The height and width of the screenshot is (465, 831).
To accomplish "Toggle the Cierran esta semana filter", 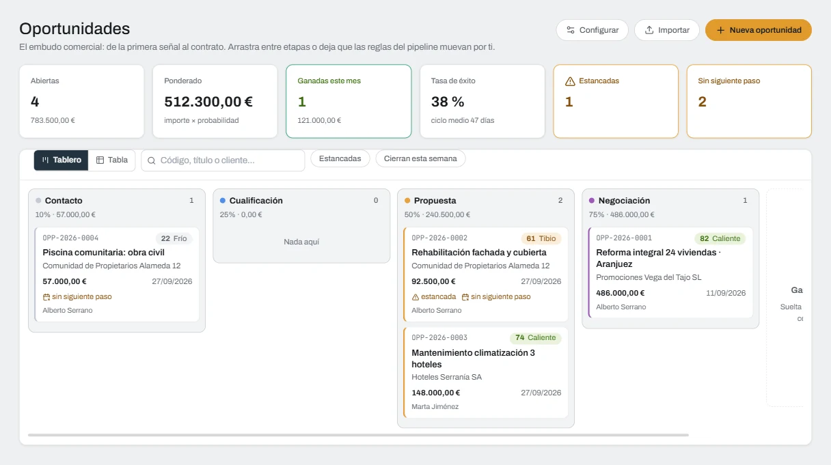I will click(421, 158).
